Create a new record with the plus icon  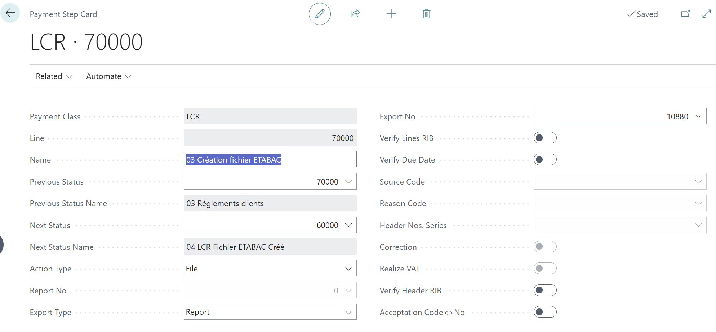click(391, 14)
